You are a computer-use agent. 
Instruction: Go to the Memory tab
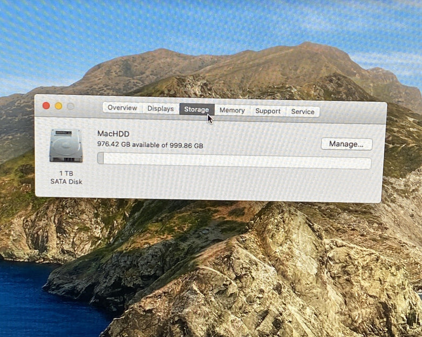[232, 110]
